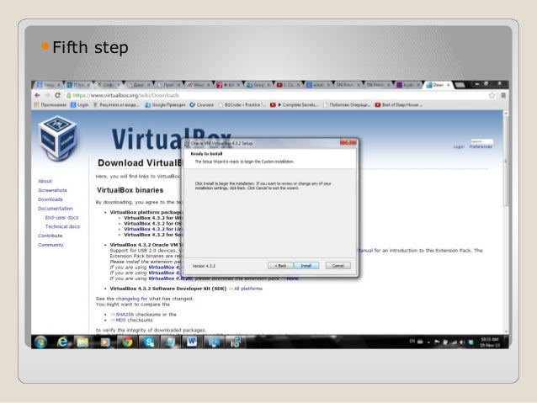The image size is (537, 403).
Task: Open the Chrome menu hamburger icon
Action: (x=503, y=96)
